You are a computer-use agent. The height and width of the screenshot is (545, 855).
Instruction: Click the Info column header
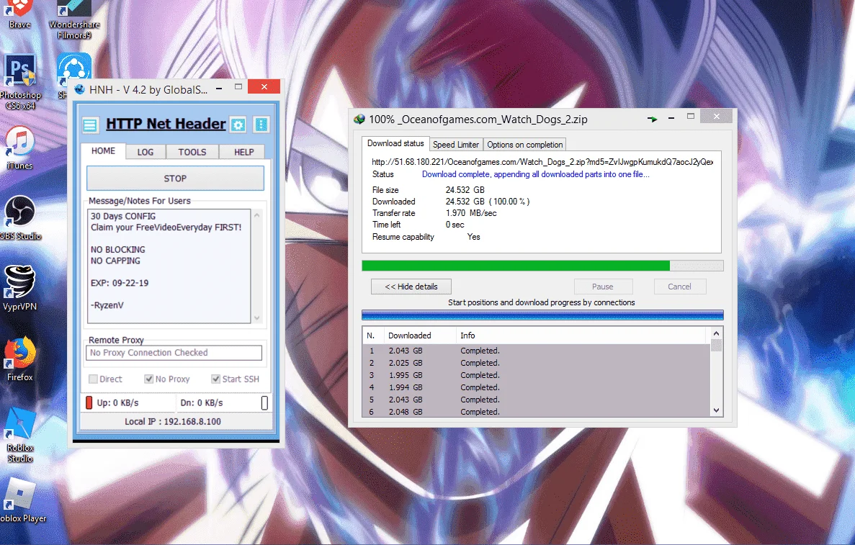click(x=581, y=335)
